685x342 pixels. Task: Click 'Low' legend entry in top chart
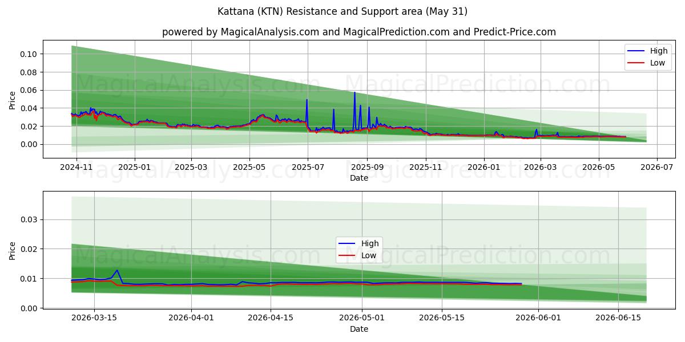pos(658,63)
